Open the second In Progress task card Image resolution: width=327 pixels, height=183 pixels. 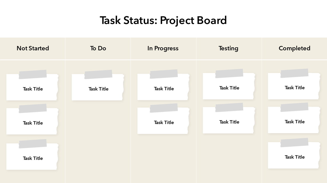click(x=163, y=123)
